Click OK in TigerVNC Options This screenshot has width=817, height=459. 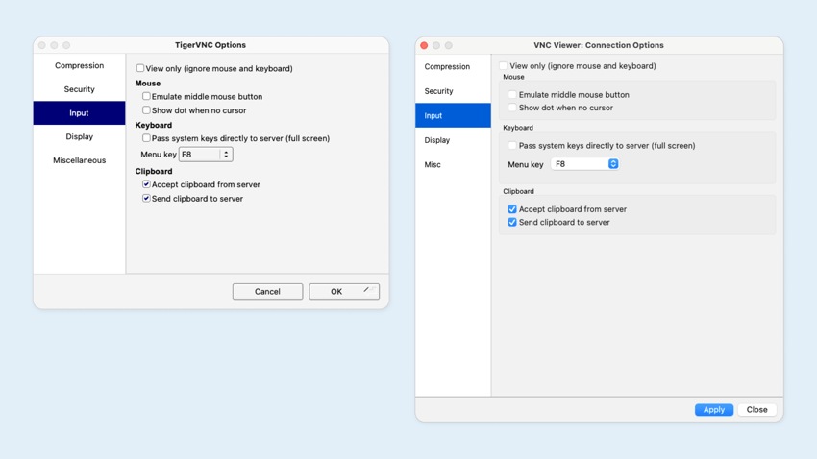pyautogui.click(x=344, y=291)
